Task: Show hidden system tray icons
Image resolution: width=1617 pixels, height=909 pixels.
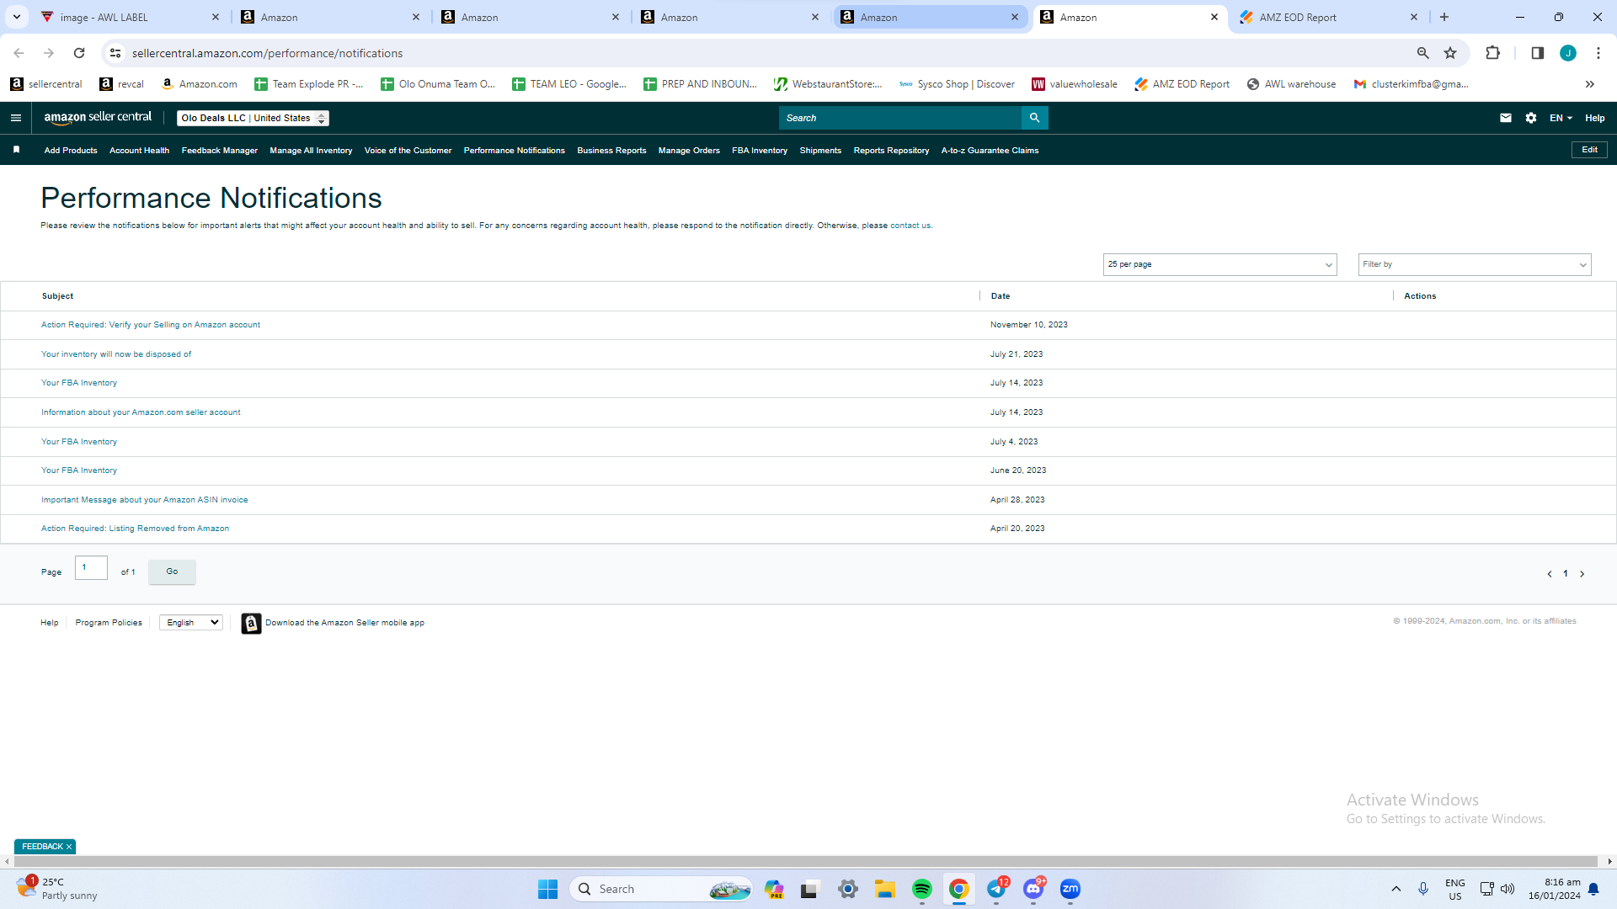Action: pos(1396,889)
